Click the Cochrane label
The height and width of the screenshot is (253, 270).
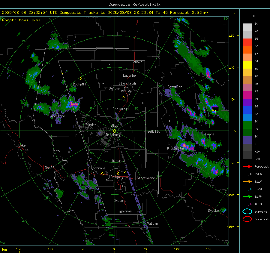[98, 168]
